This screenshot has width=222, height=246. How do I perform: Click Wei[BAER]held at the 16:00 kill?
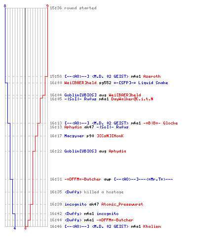tap(80, 83)
